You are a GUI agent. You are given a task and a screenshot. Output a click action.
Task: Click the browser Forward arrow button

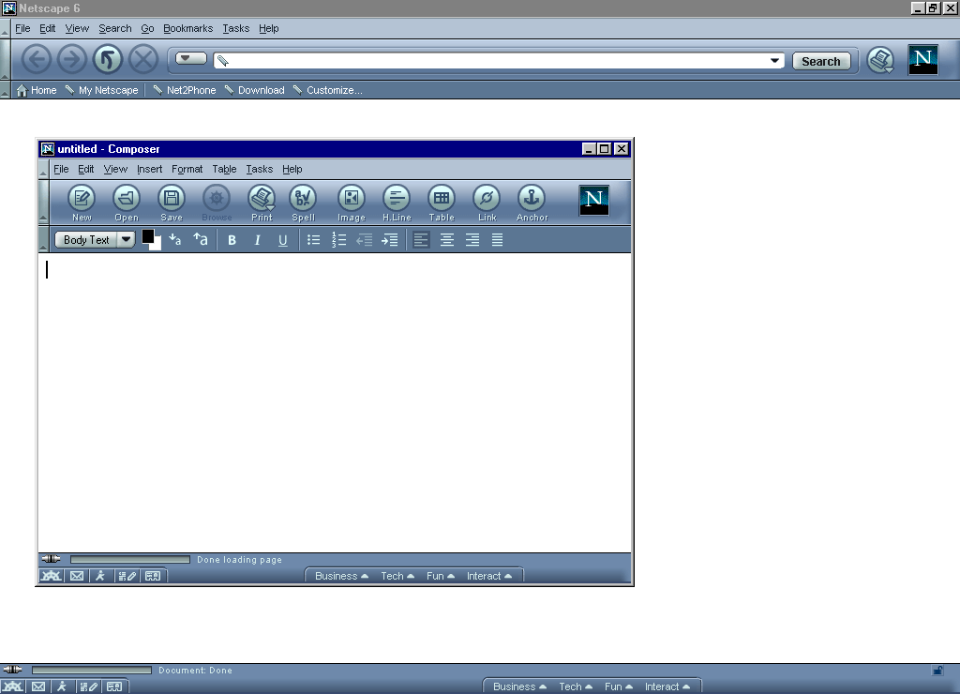(x=71, y=59)
